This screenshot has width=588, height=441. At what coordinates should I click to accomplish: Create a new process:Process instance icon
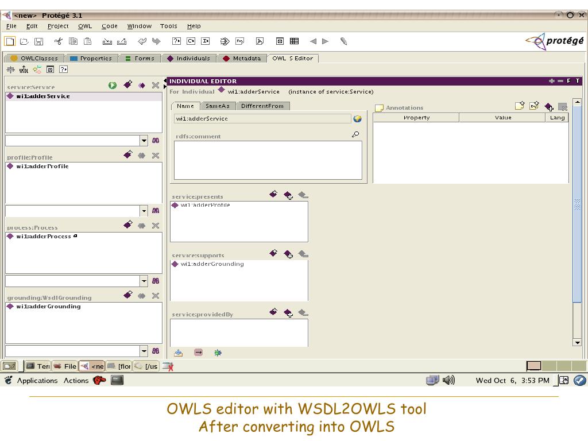[x=128, y=225]
